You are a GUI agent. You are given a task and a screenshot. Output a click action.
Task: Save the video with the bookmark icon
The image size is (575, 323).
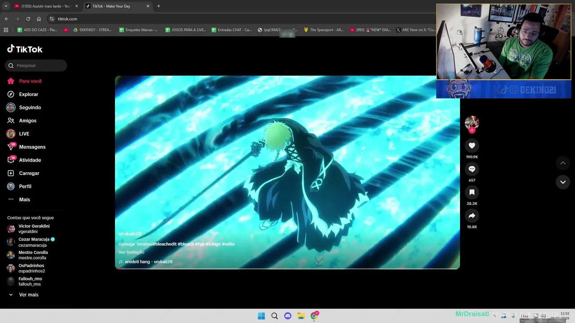tap(472, 192)
